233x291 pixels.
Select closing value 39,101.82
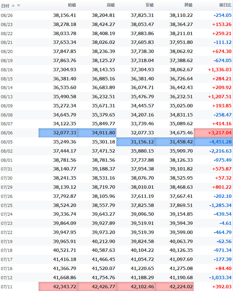181,169
